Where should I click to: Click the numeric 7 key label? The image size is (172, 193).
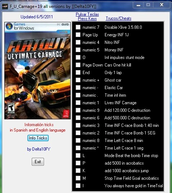[91, 27]
